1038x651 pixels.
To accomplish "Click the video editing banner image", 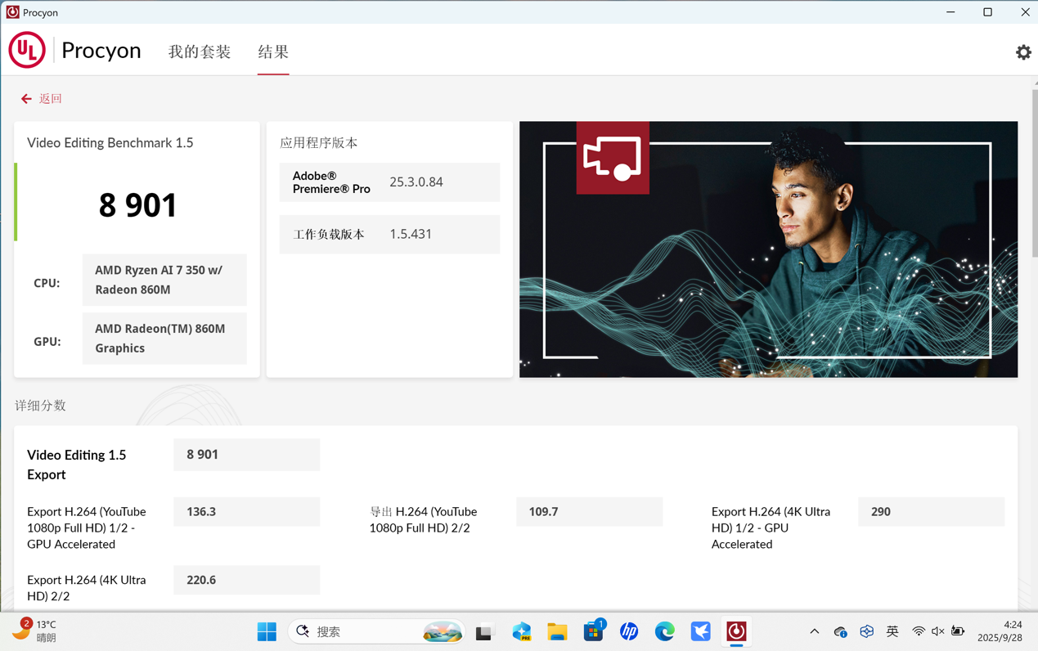I will (x=768, y=249).
